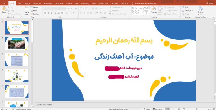Click the spell check status icon

(13, 109)
